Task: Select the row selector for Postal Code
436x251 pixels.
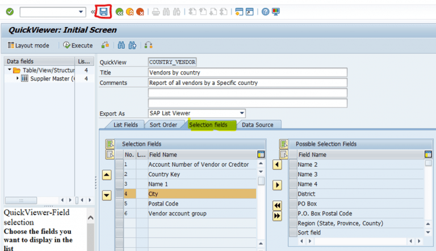Action: 119,203
